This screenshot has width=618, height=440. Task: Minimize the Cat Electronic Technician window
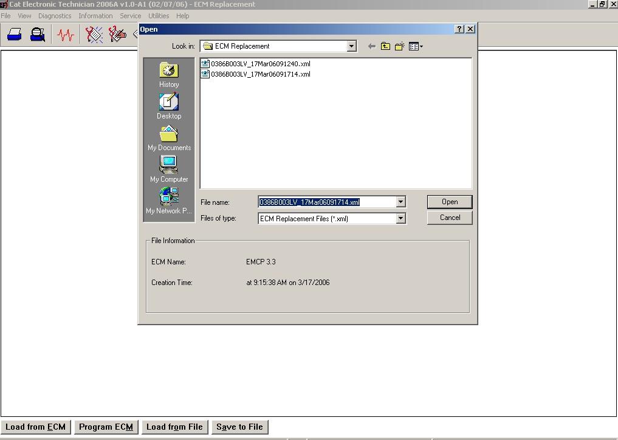click(x=592, y=4)
